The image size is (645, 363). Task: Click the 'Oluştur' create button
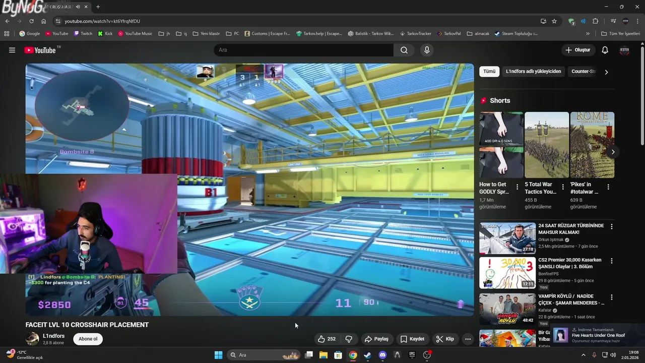click(578, 50)
